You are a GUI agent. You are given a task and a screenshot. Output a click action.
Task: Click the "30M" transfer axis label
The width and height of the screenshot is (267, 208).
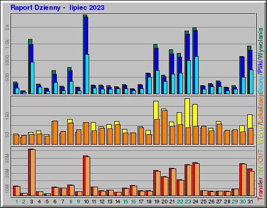(x=7, y=173)
